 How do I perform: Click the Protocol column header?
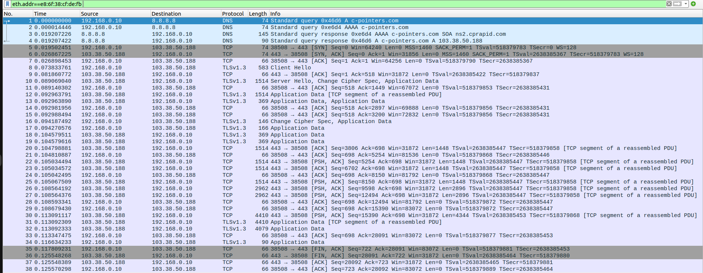click(x=233, y=14)
